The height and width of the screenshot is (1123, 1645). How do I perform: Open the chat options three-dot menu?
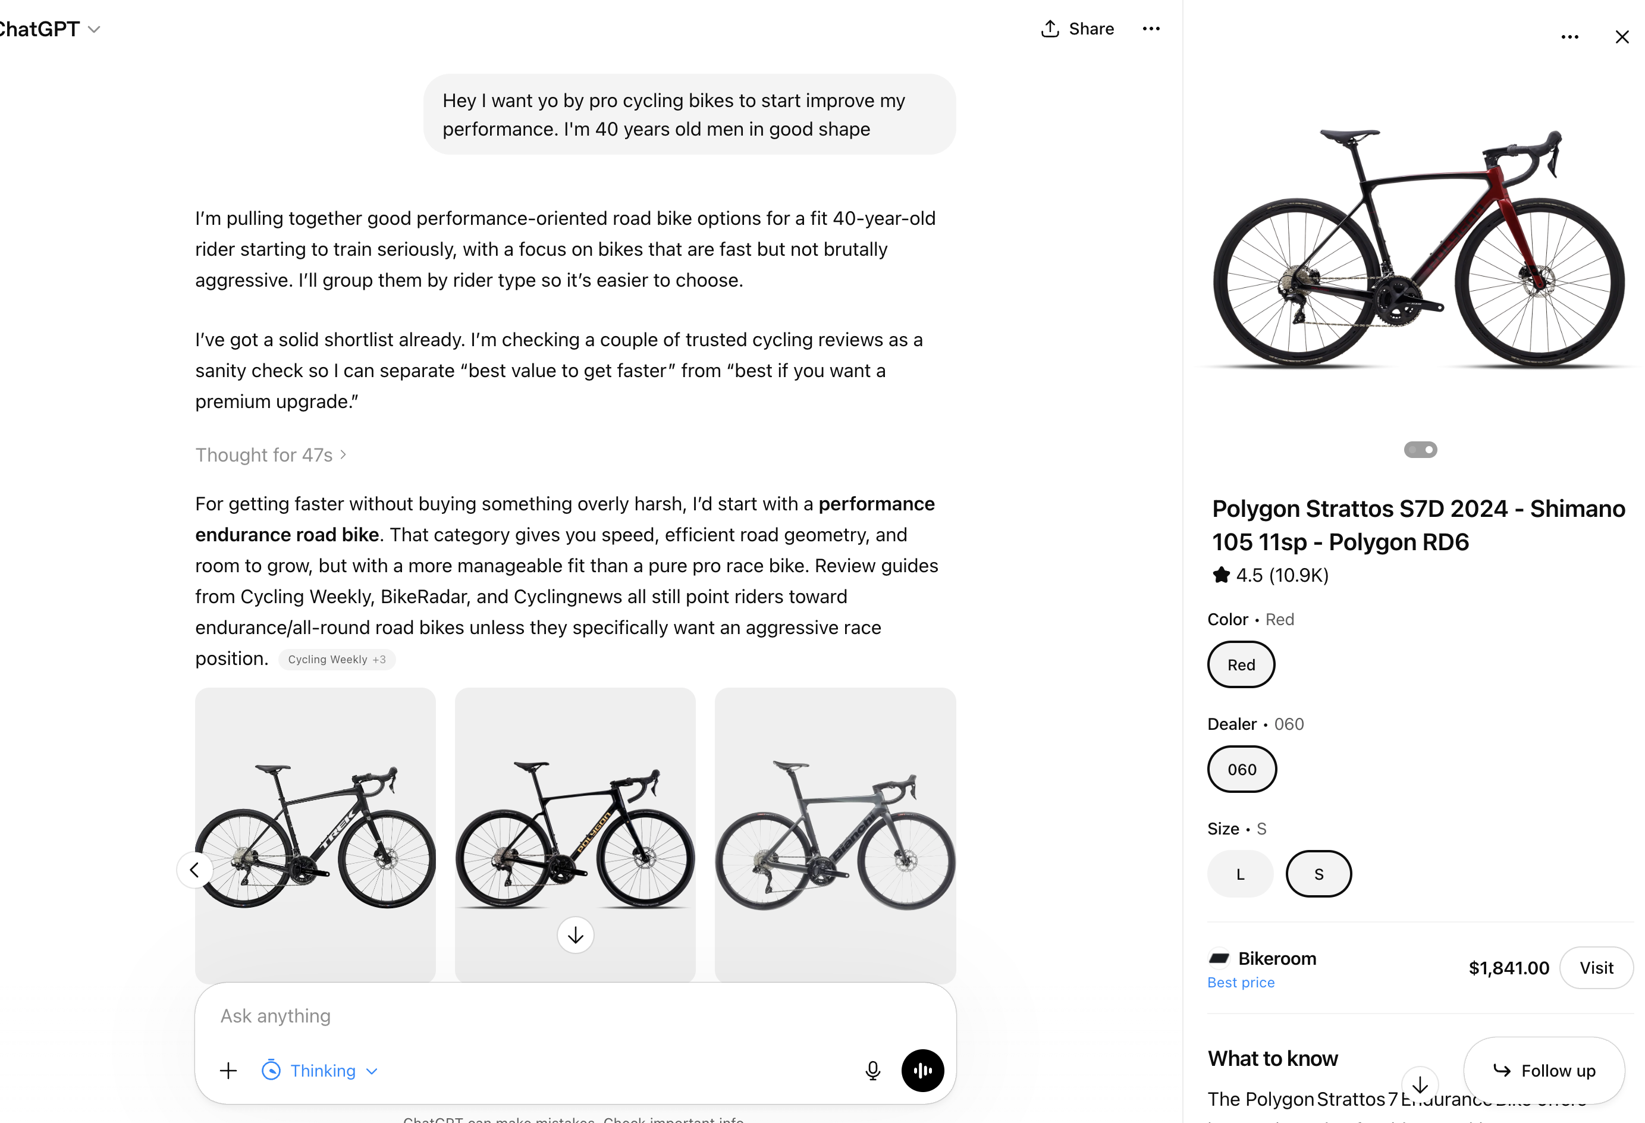(x=1151, y=29)
